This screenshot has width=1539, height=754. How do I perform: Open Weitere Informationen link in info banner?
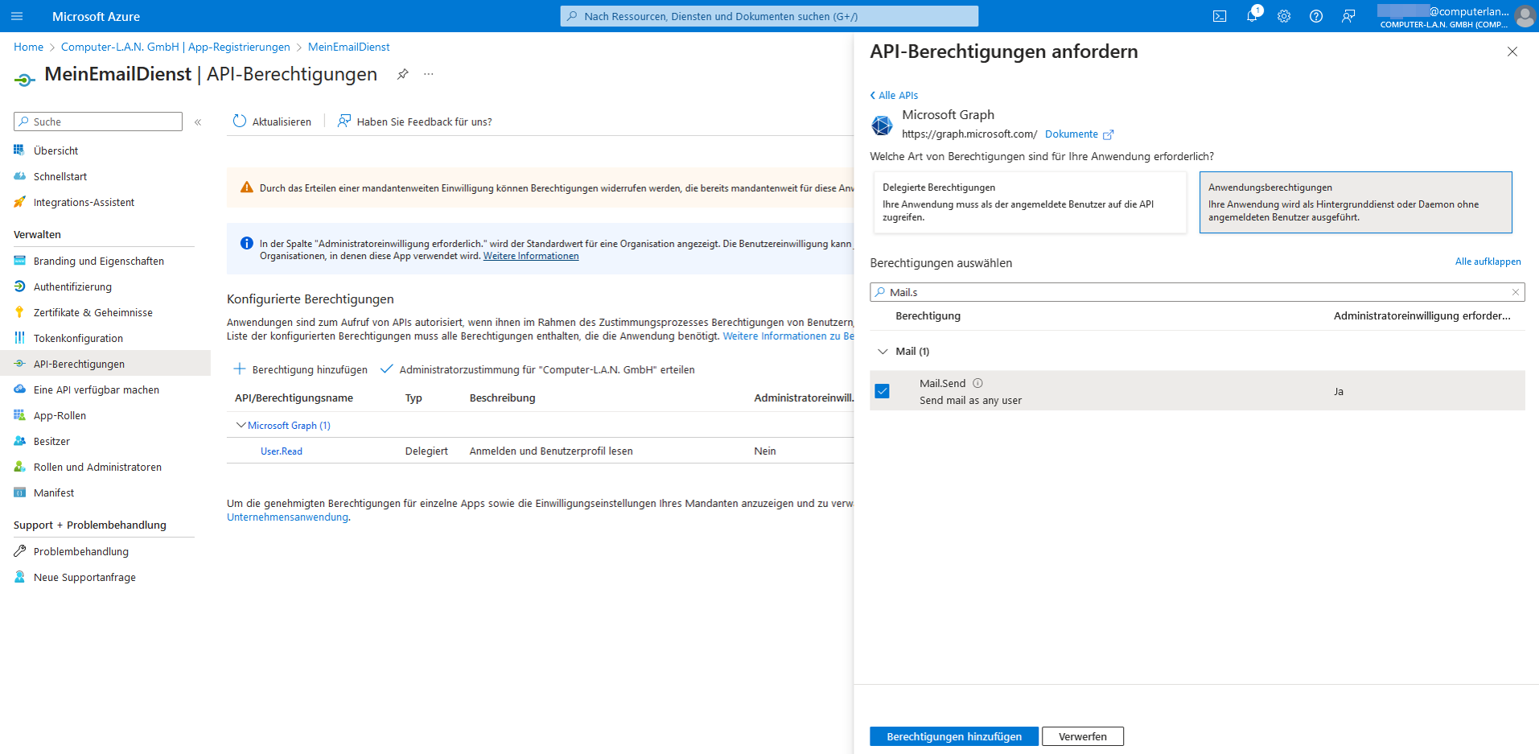531,256
